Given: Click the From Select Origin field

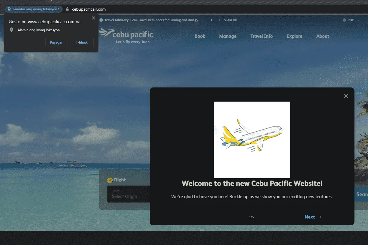Looking at the screenshot, I should [x=129, y=194].
